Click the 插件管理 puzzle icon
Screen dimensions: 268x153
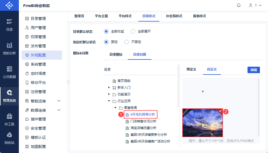coord(27,119)
